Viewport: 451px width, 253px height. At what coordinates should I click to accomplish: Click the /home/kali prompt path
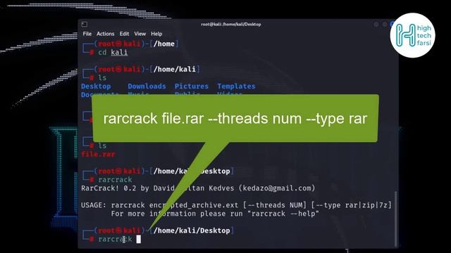(x=175, y=69)
